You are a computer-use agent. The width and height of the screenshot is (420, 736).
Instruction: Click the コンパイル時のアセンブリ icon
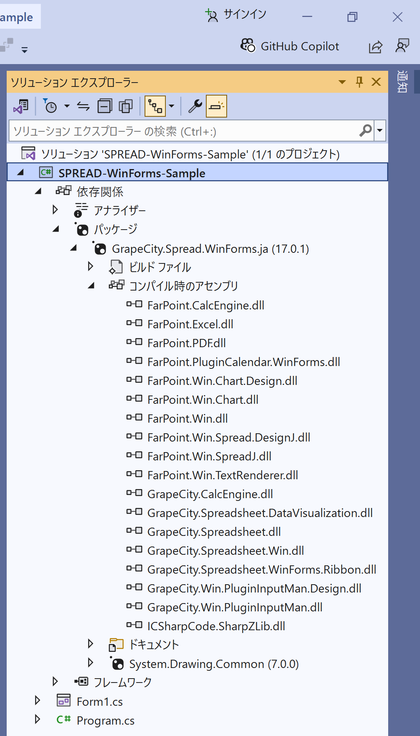click(x=117, y=285)
